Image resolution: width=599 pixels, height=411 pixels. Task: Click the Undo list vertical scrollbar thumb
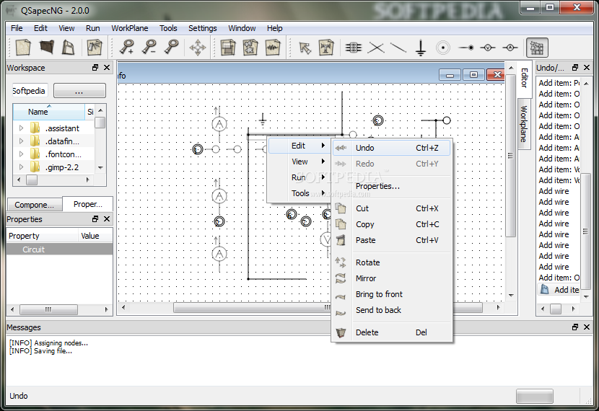585,231
